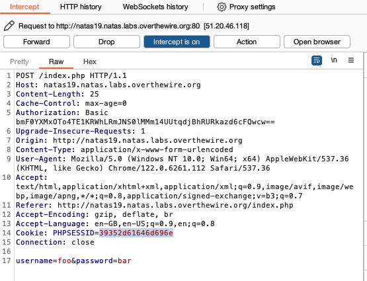
Task: Click the Origin header URL
Action: [x=147, y=140]
